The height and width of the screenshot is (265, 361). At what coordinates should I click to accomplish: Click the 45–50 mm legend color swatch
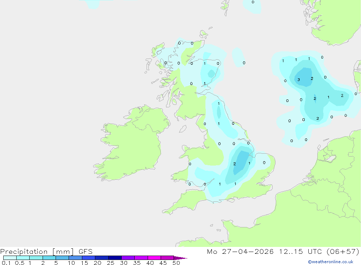coord(167,258)
